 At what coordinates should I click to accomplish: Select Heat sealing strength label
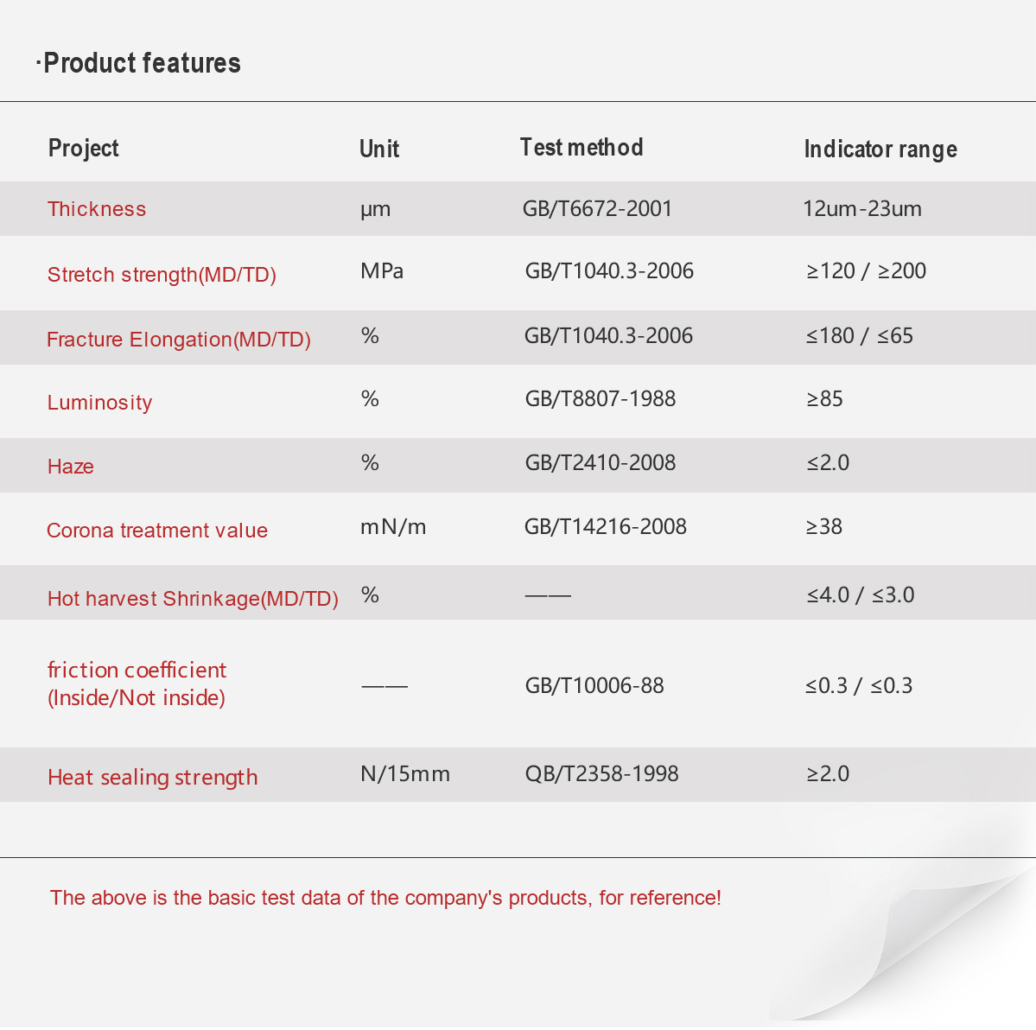pyautogui.click(x=153, y=777)
